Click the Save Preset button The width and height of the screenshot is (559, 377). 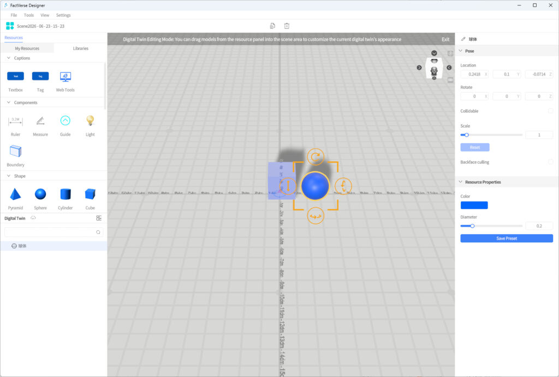tap(506, 238)
